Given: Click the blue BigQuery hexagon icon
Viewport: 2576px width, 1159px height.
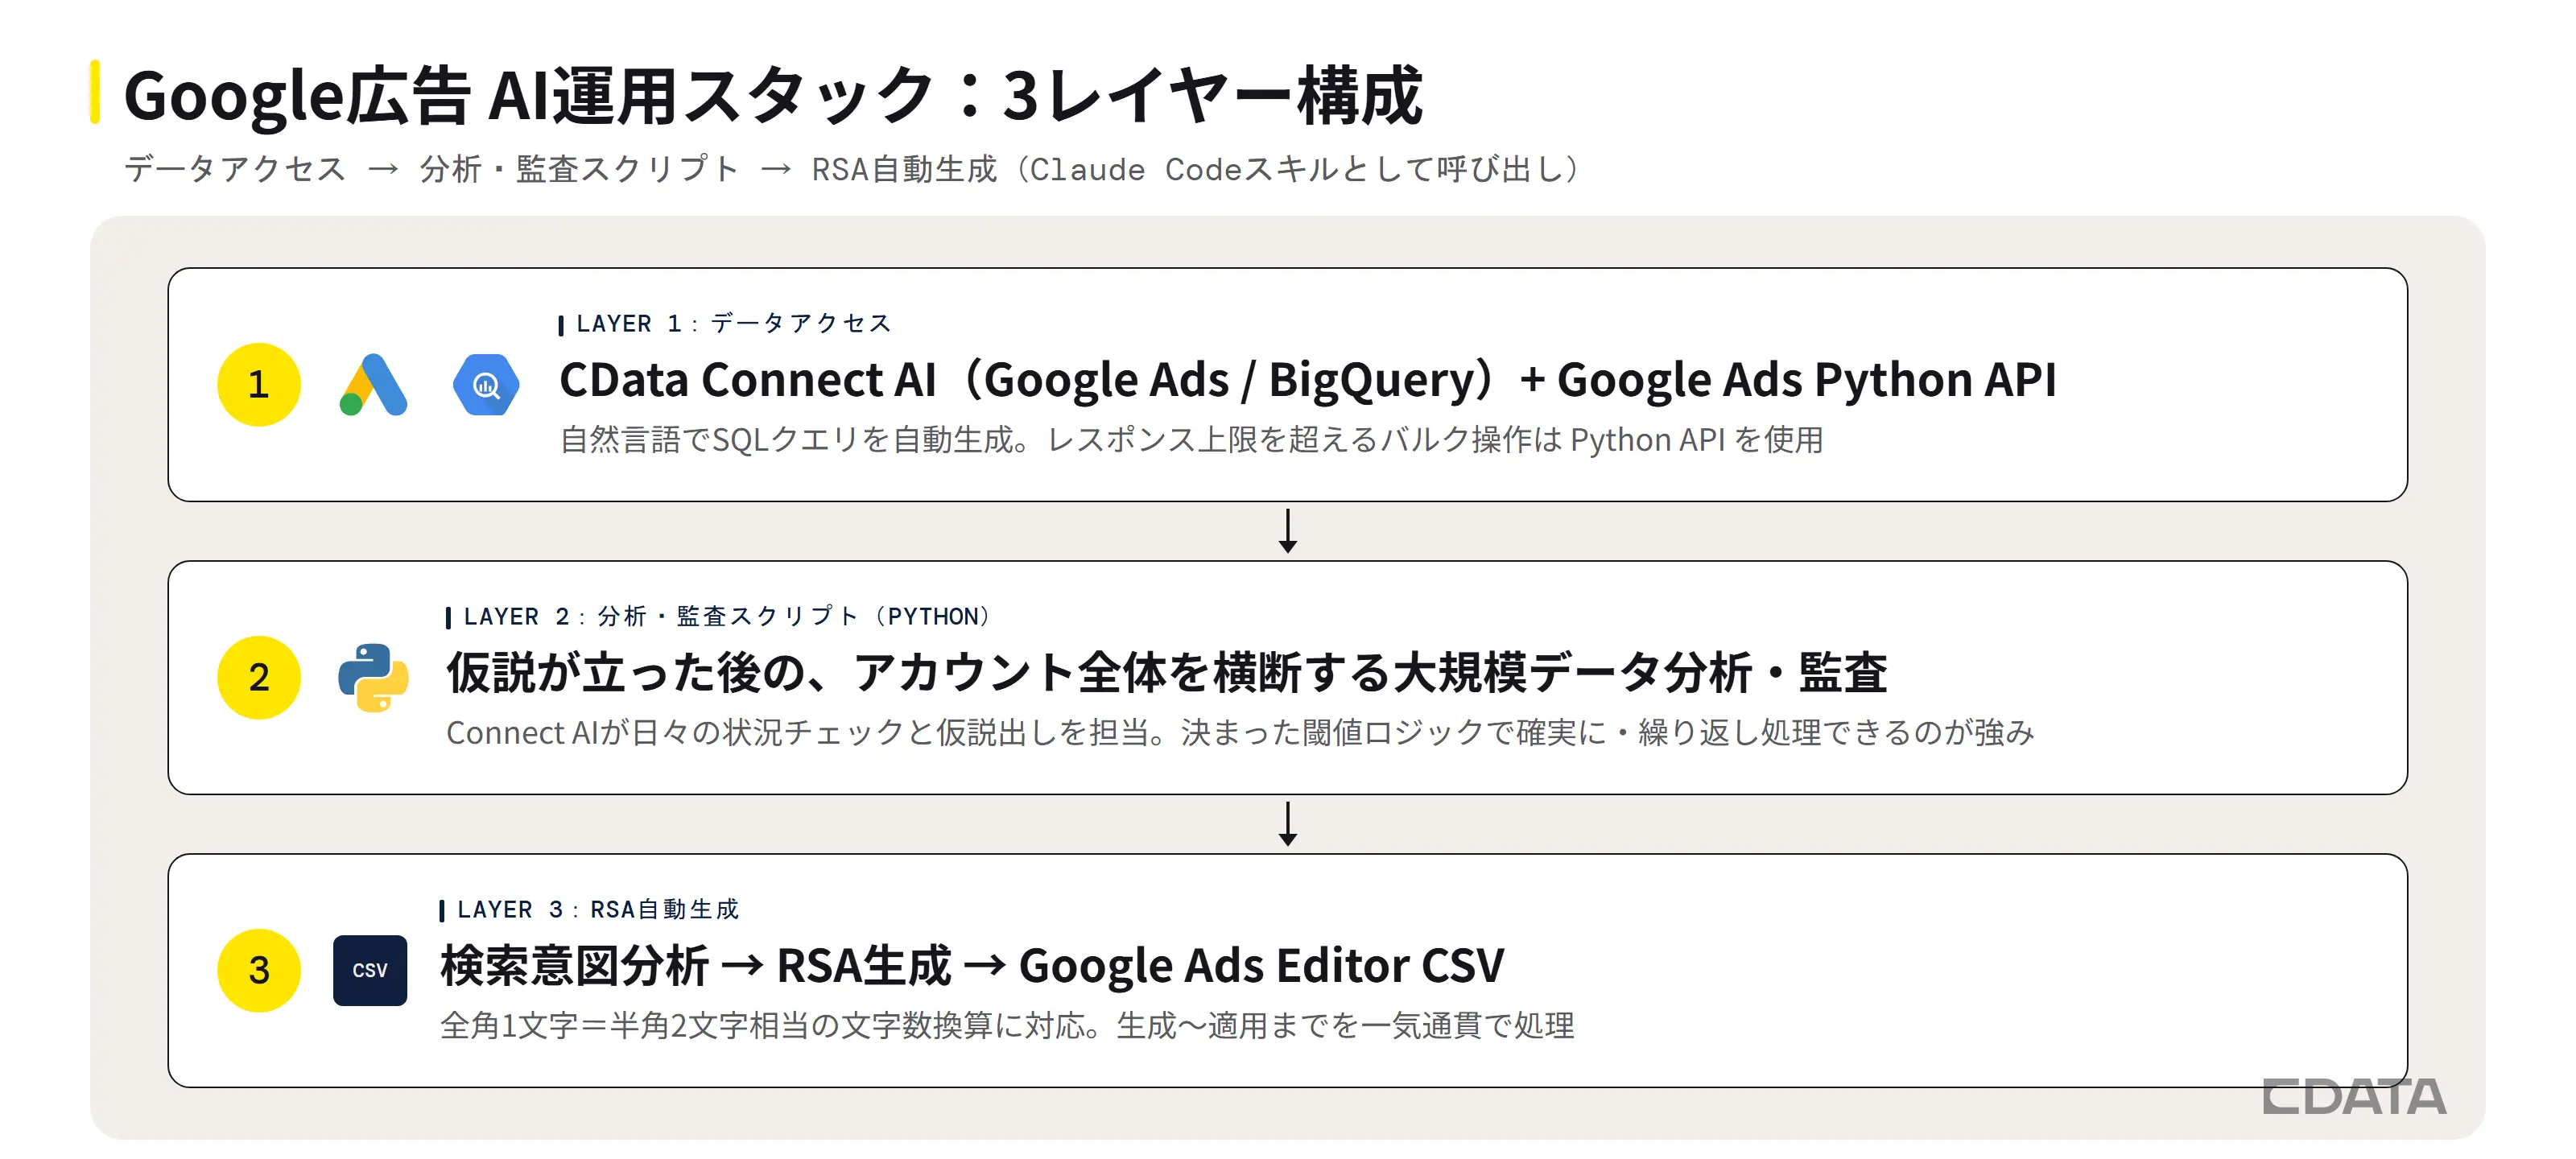Looking at the screenshot, I should click(486, 385).
